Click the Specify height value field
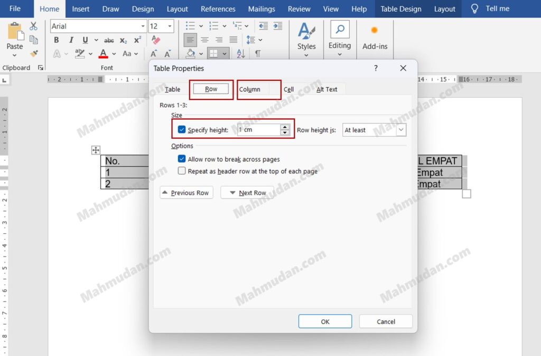This screenshot has width=541, height=356. [258, 130]
